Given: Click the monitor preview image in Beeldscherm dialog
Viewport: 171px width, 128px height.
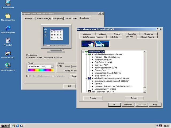Looking at the screenshot, I should point(56,38).
